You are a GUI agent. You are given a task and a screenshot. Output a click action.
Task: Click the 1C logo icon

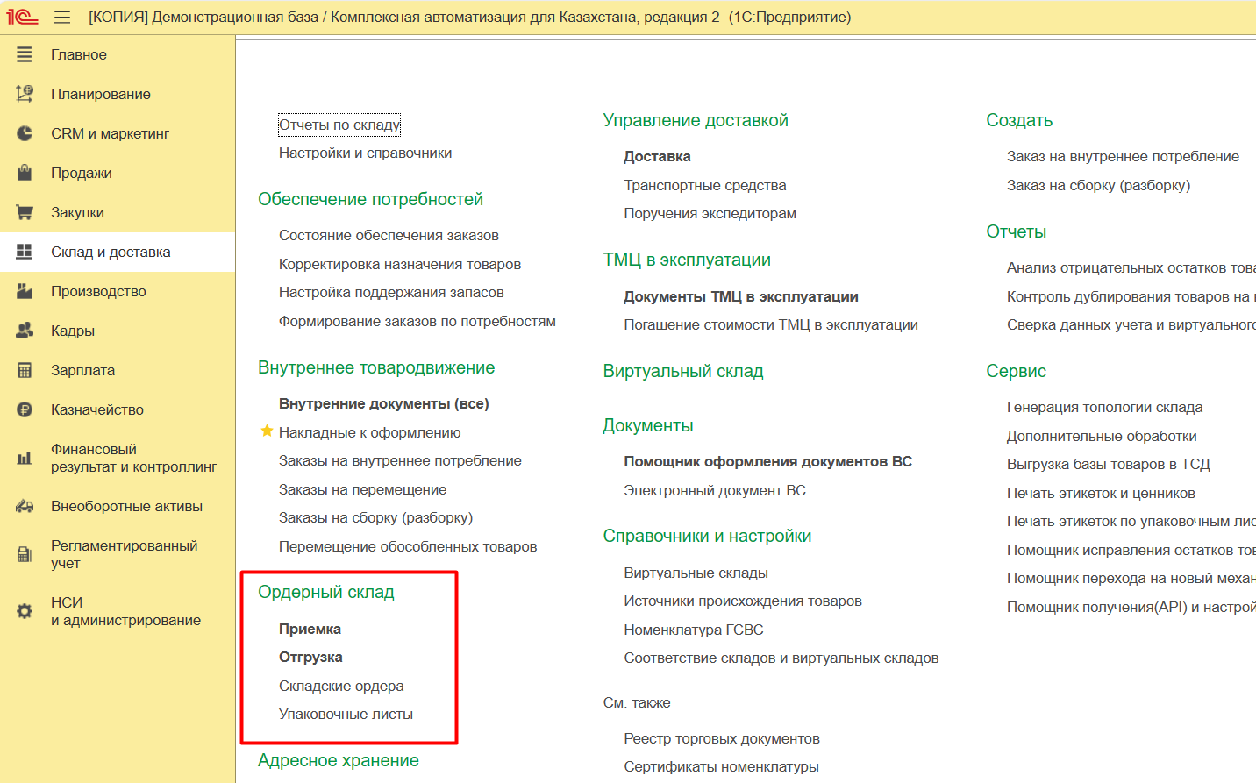[22, 17]
